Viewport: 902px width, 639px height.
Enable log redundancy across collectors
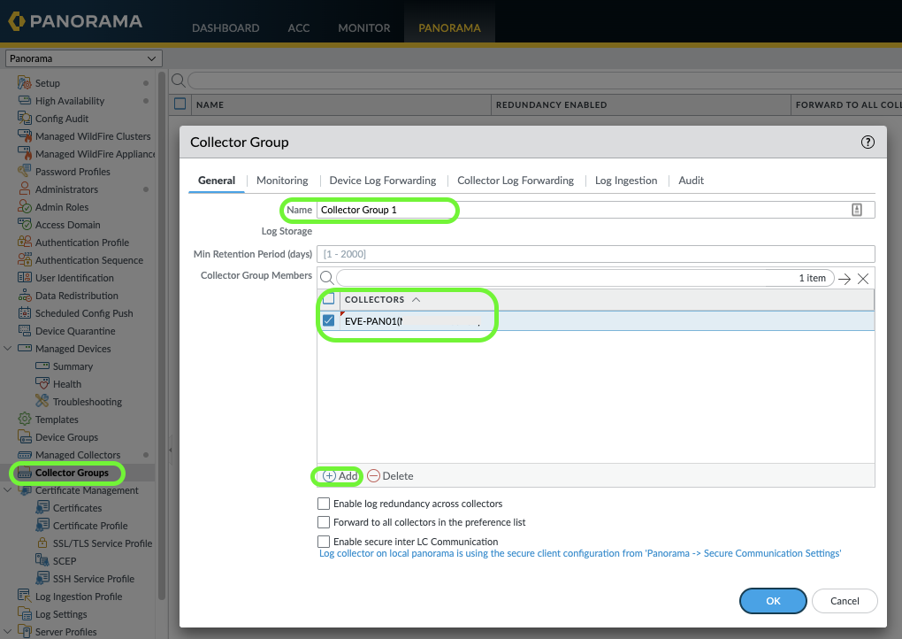325,503
